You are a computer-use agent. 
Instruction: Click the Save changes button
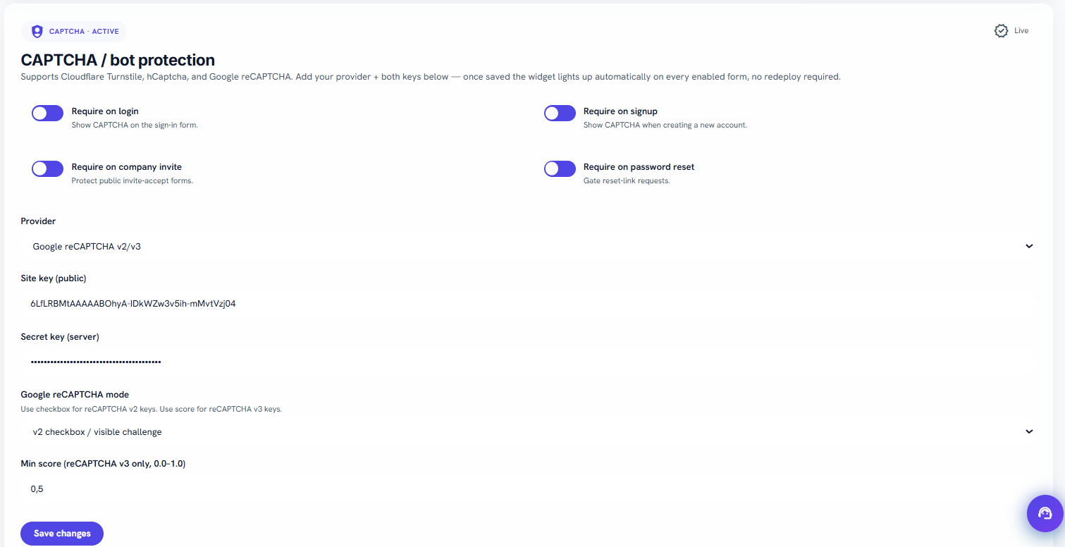tap(62, 534)
